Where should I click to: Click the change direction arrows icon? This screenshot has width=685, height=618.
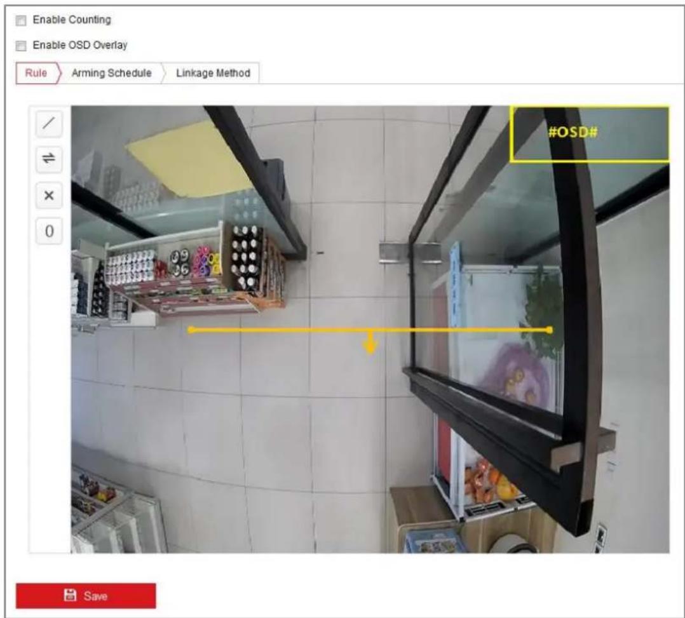click(x=48, y=159)
